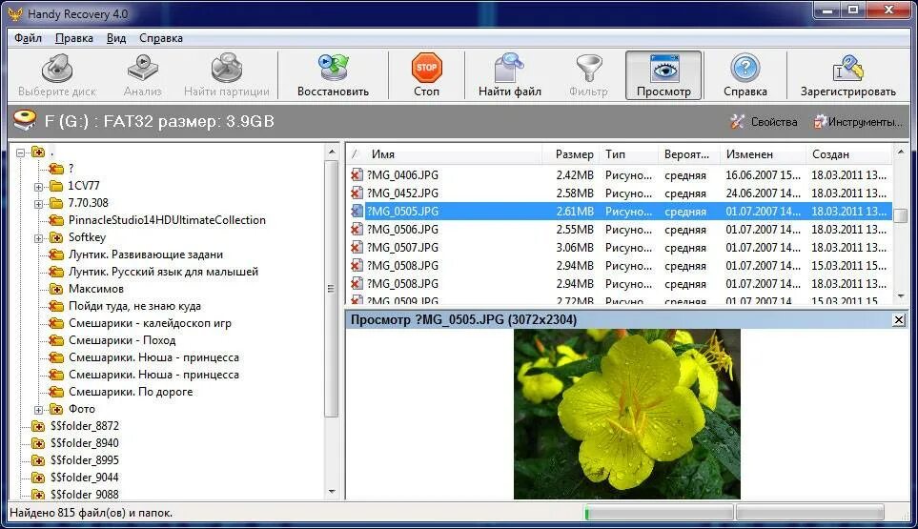Viewport: 918px width, 529px height.
Task: Select the $$folder_9044 folder
Action: coord(84,478)
